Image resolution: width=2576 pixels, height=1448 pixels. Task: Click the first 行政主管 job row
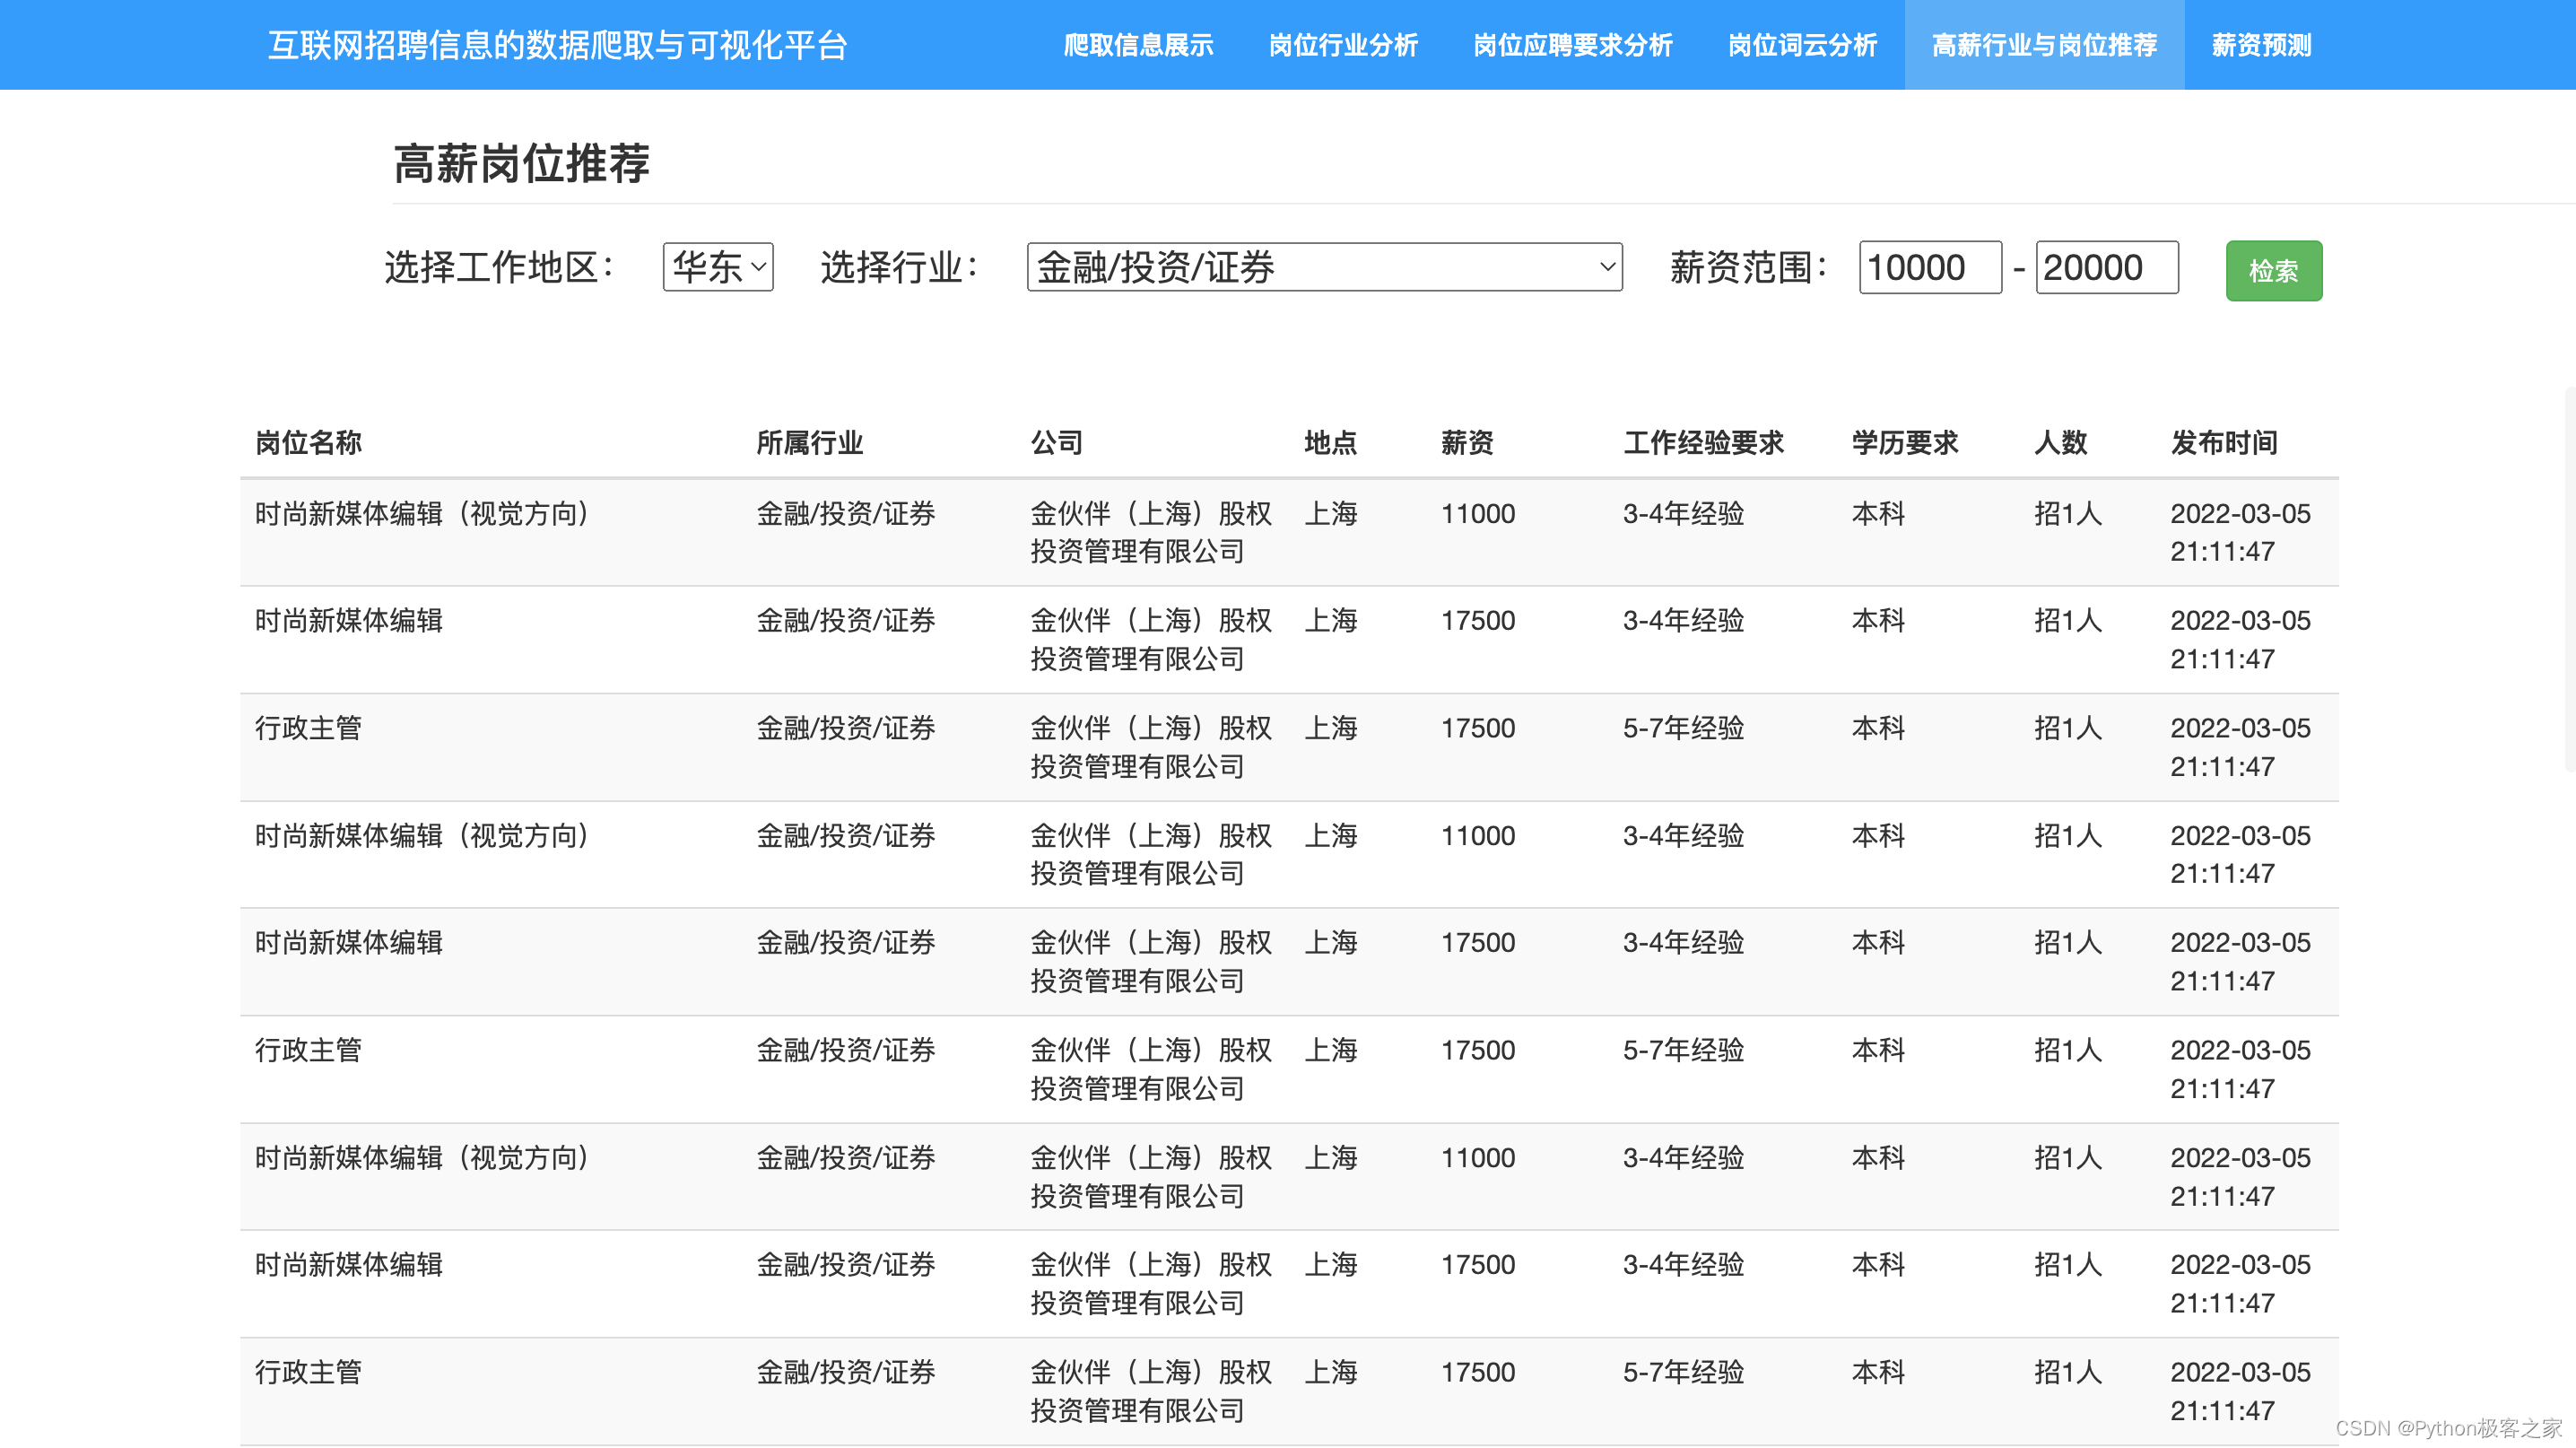308,728
